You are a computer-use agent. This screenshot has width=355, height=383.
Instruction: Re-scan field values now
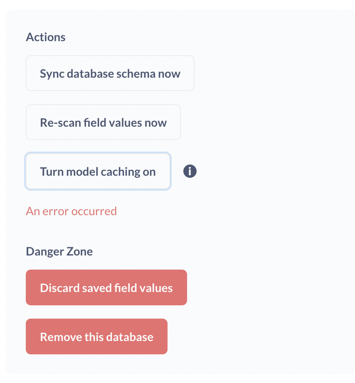(x=103, y=122)
